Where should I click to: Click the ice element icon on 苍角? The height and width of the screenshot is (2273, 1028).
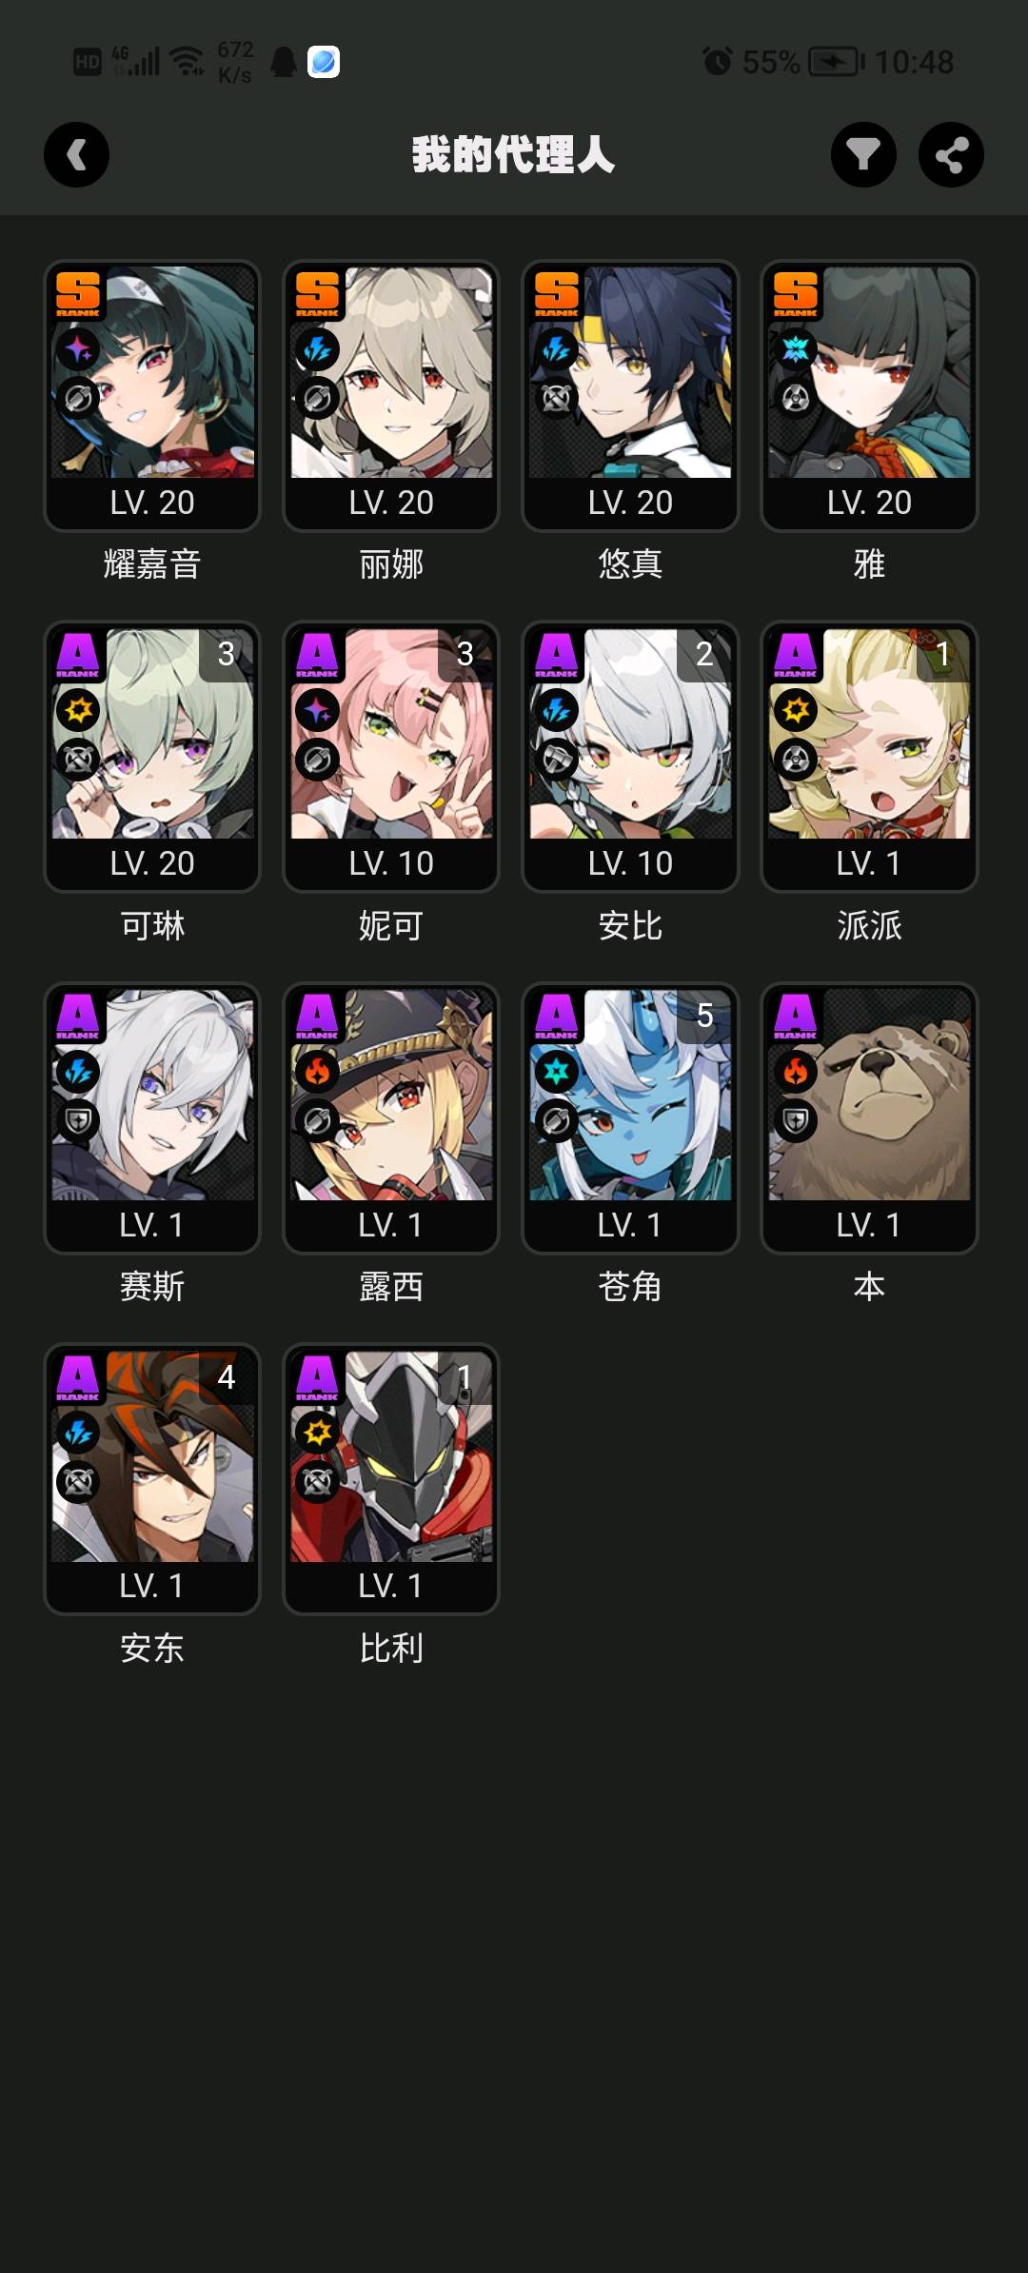tap(557, 1072)
